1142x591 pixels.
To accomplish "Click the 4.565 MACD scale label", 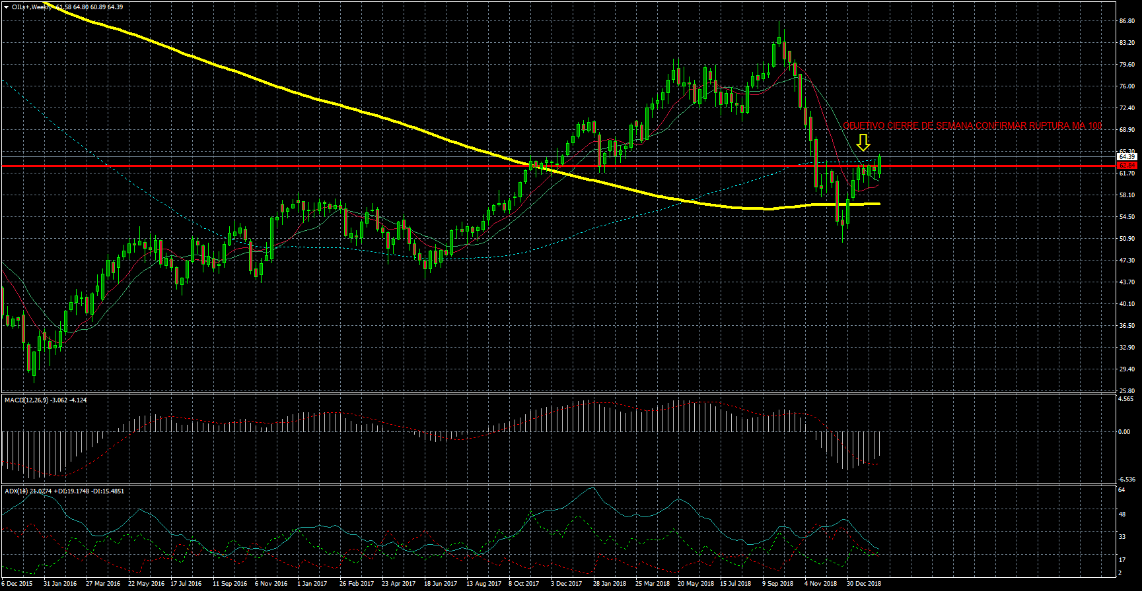I will pos(1125,399).
